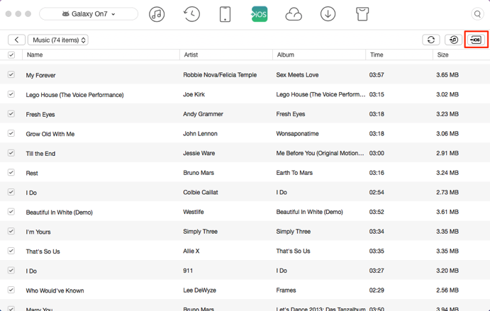Uncheck the Rest song checkbox

pyautogui.click(x=11, y=172)
